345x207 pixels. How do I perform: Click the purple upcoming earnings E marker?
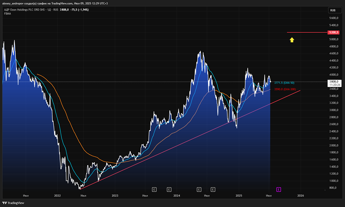(278, 189)
